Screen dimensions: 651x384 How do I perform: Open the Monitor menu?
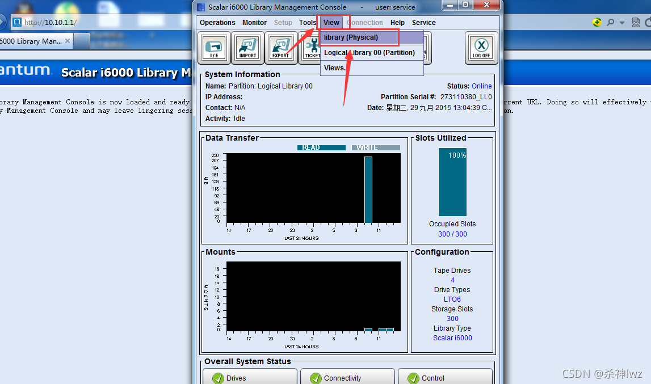click(254, 23)
